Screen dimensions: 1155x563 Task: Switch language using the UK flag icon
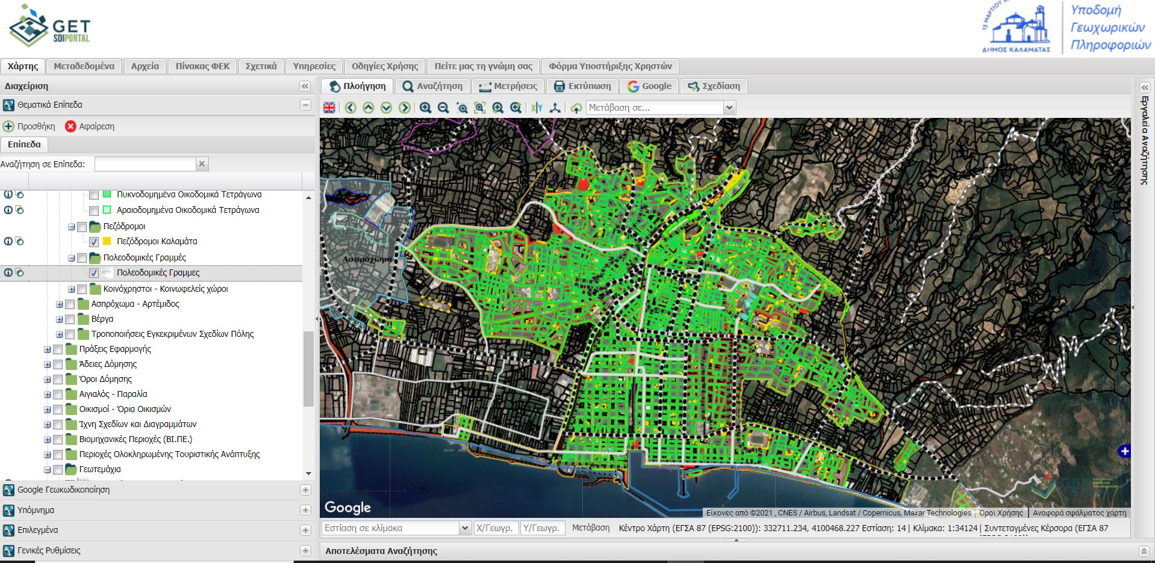(x=329, y=108)
